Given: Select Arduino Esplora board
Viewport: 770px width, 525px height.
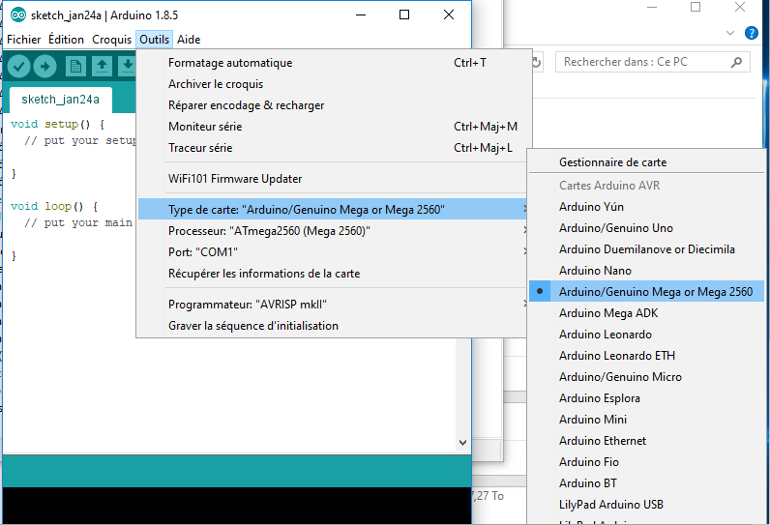Looking at the screenshot, I should point(646,398).
